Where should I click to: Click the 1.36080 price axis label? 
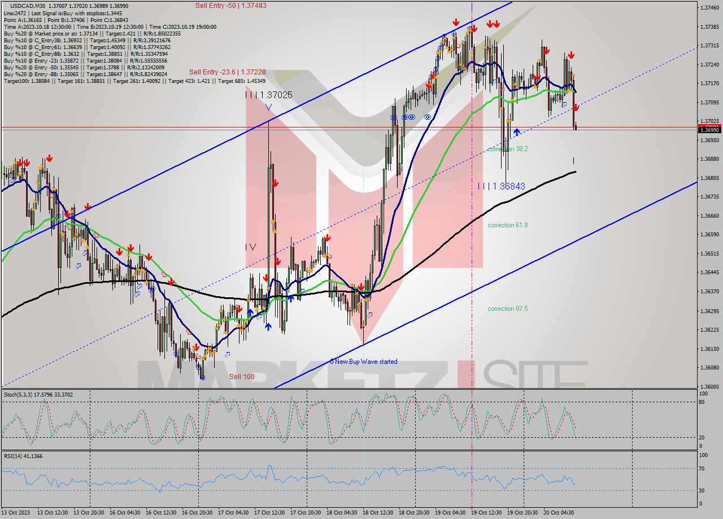point(709,368)
